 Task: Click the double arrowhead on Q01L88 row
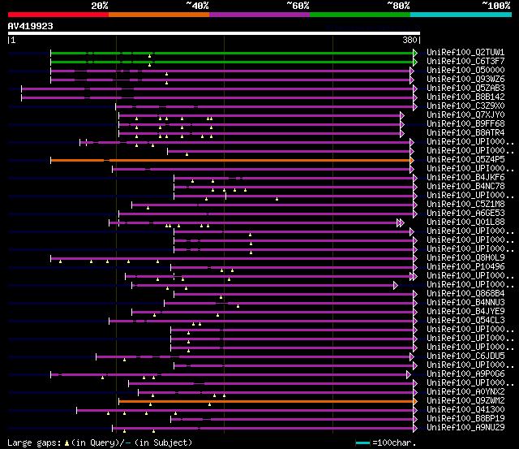coord(401,223)
